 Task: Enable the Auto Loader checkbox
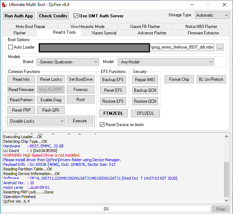coord(10,47)
